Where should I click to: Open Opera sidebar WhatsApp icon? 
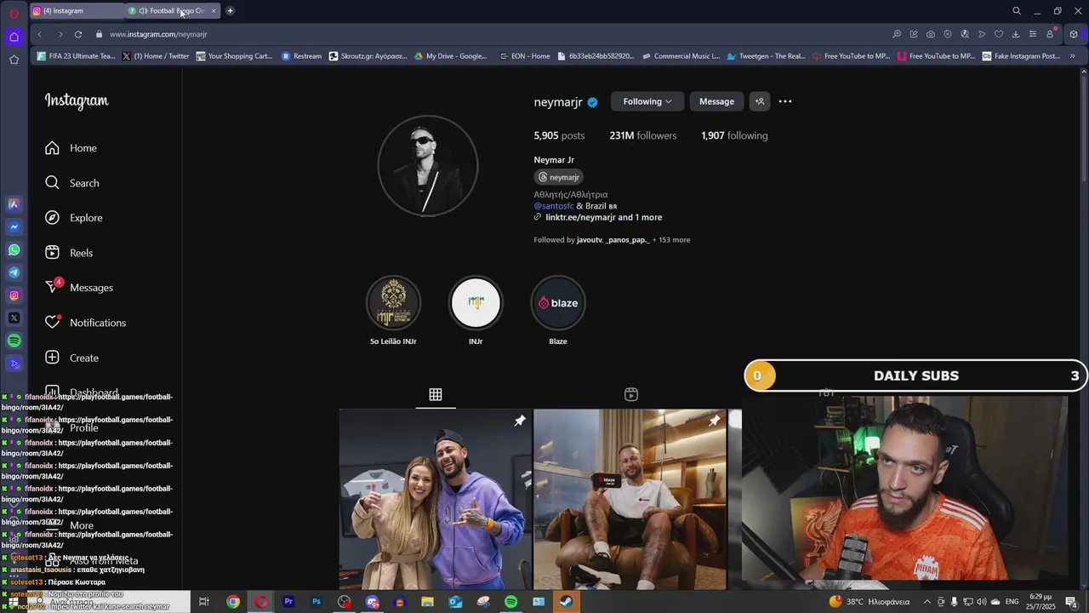[x=14, y=249]
